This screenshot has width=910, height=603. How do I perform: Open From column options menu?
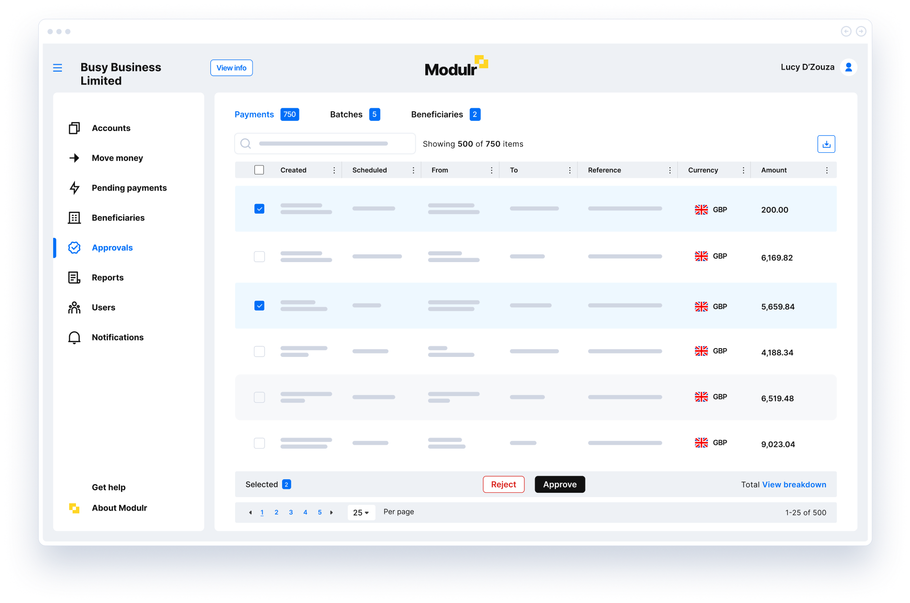coord(492,170)
